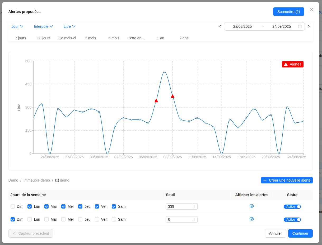Image resolution: width=322 pixels, height=245 pixels.
Task: Click the Seuil field containing 339
Action: pyautogui.click(x=180, y=206)
